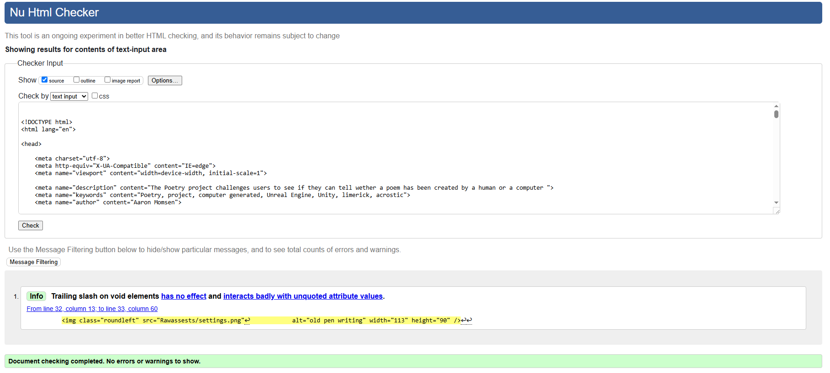The height and width of the screenshot is (373, 830).
Task: Click the green Info badge
Action: (37, 296)
